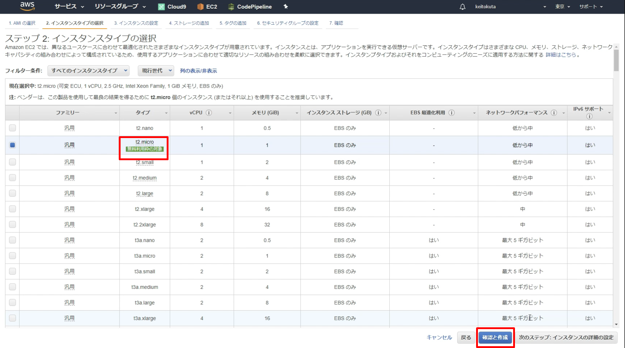Open the リソースグループ dropdown menu

(120, 7)
